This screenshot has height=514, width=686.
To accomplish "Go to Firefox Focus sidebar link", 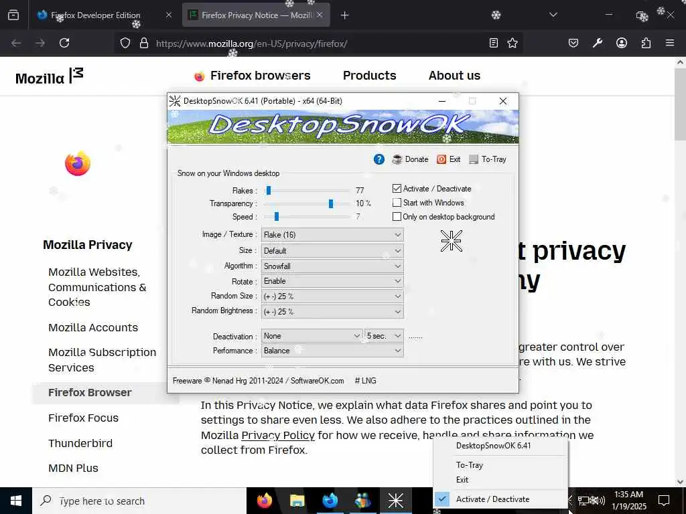I will pyautogui.click(x=83, y=418).
